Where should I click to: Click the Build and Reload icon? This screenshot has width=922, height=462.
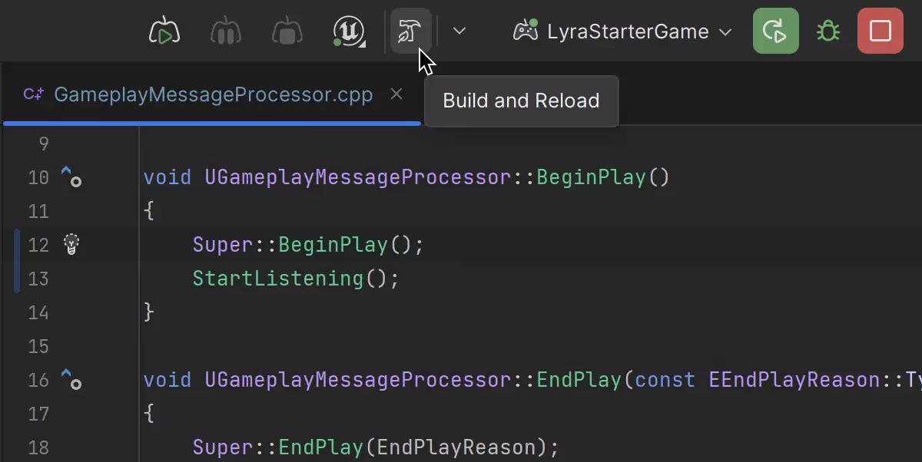(410, 31)
